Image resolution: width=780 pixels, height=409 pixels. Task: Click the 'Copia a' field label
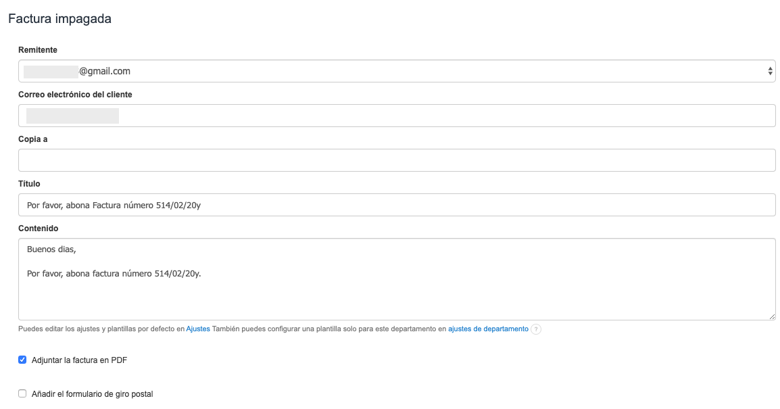tap(33, 139)
